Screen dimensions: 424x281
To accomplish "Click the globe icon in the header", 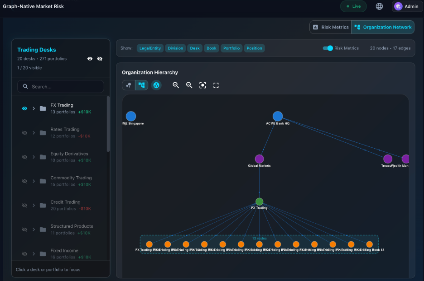I will [379, 6].
